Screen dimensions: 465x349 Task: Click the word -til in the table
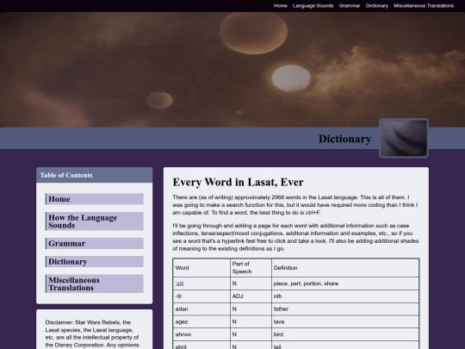178,296
